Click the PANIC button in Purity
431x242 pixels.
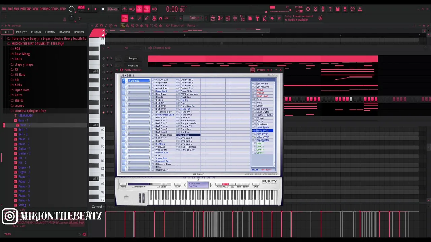click(178, 184)
